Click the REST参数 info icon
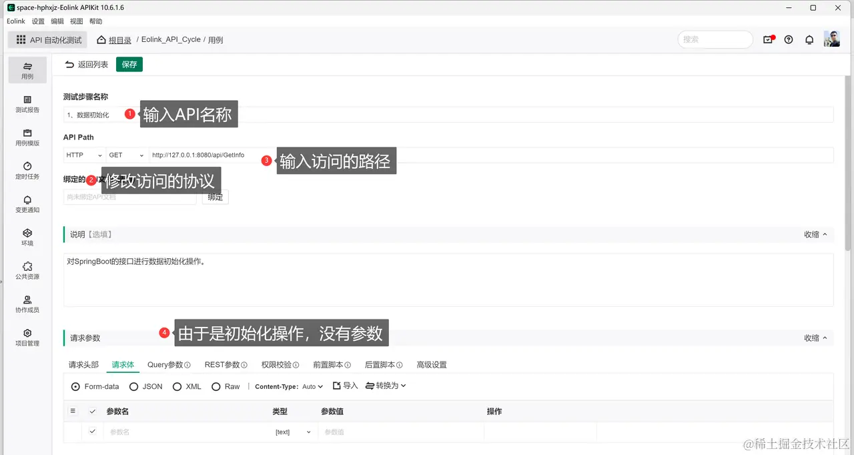The height and width of the screenshot is (455, 854). coord(244,365)
